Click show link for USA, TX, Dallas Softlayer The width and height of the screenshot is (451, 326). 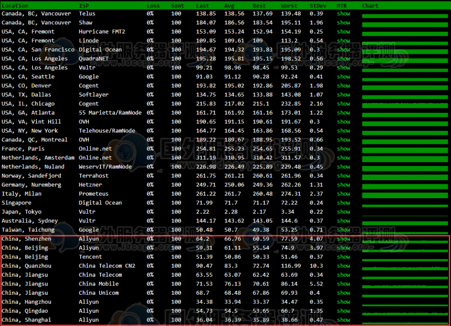tap(344, 95)
